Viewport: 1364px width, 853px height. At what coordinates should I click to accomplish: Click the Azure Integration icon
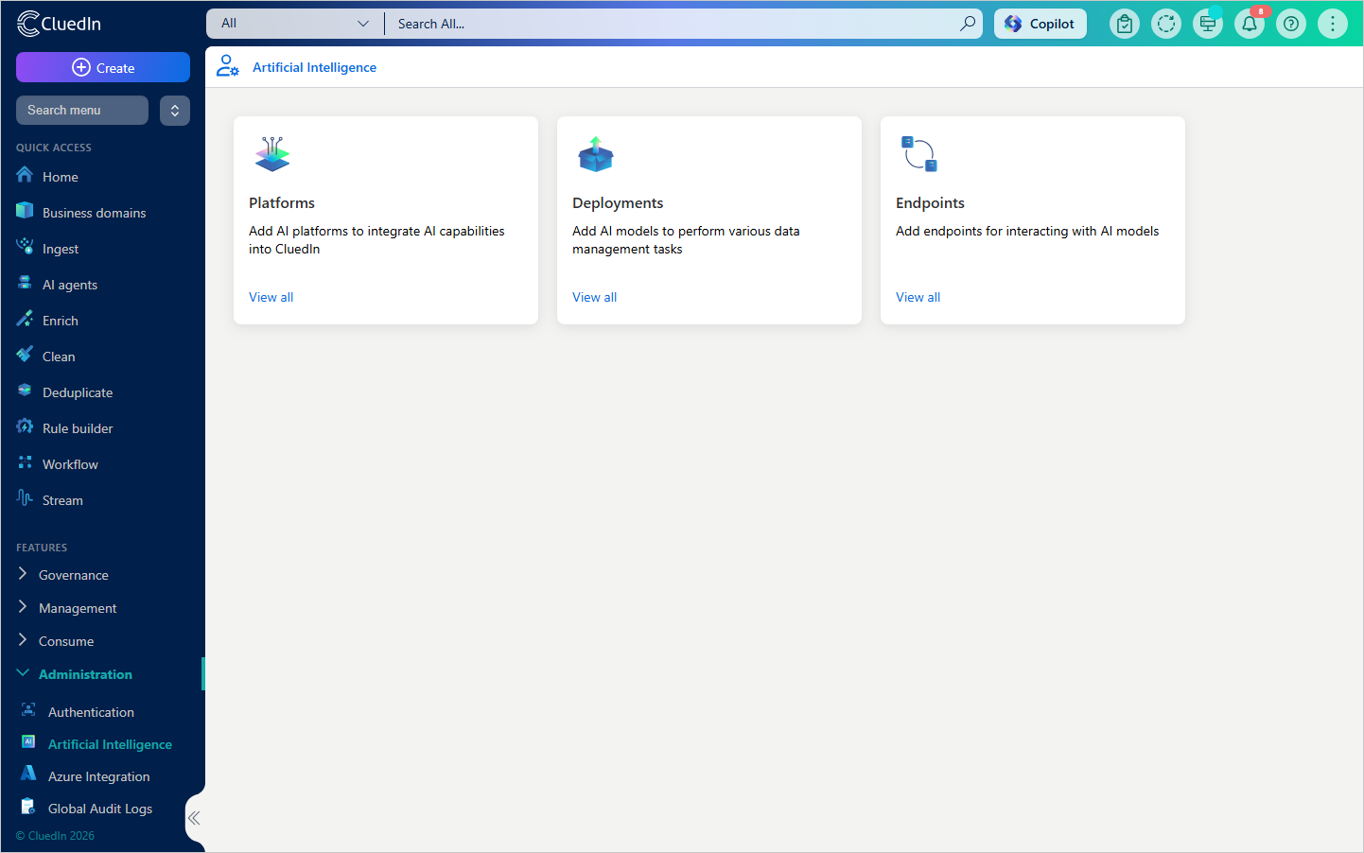(28, 775)
